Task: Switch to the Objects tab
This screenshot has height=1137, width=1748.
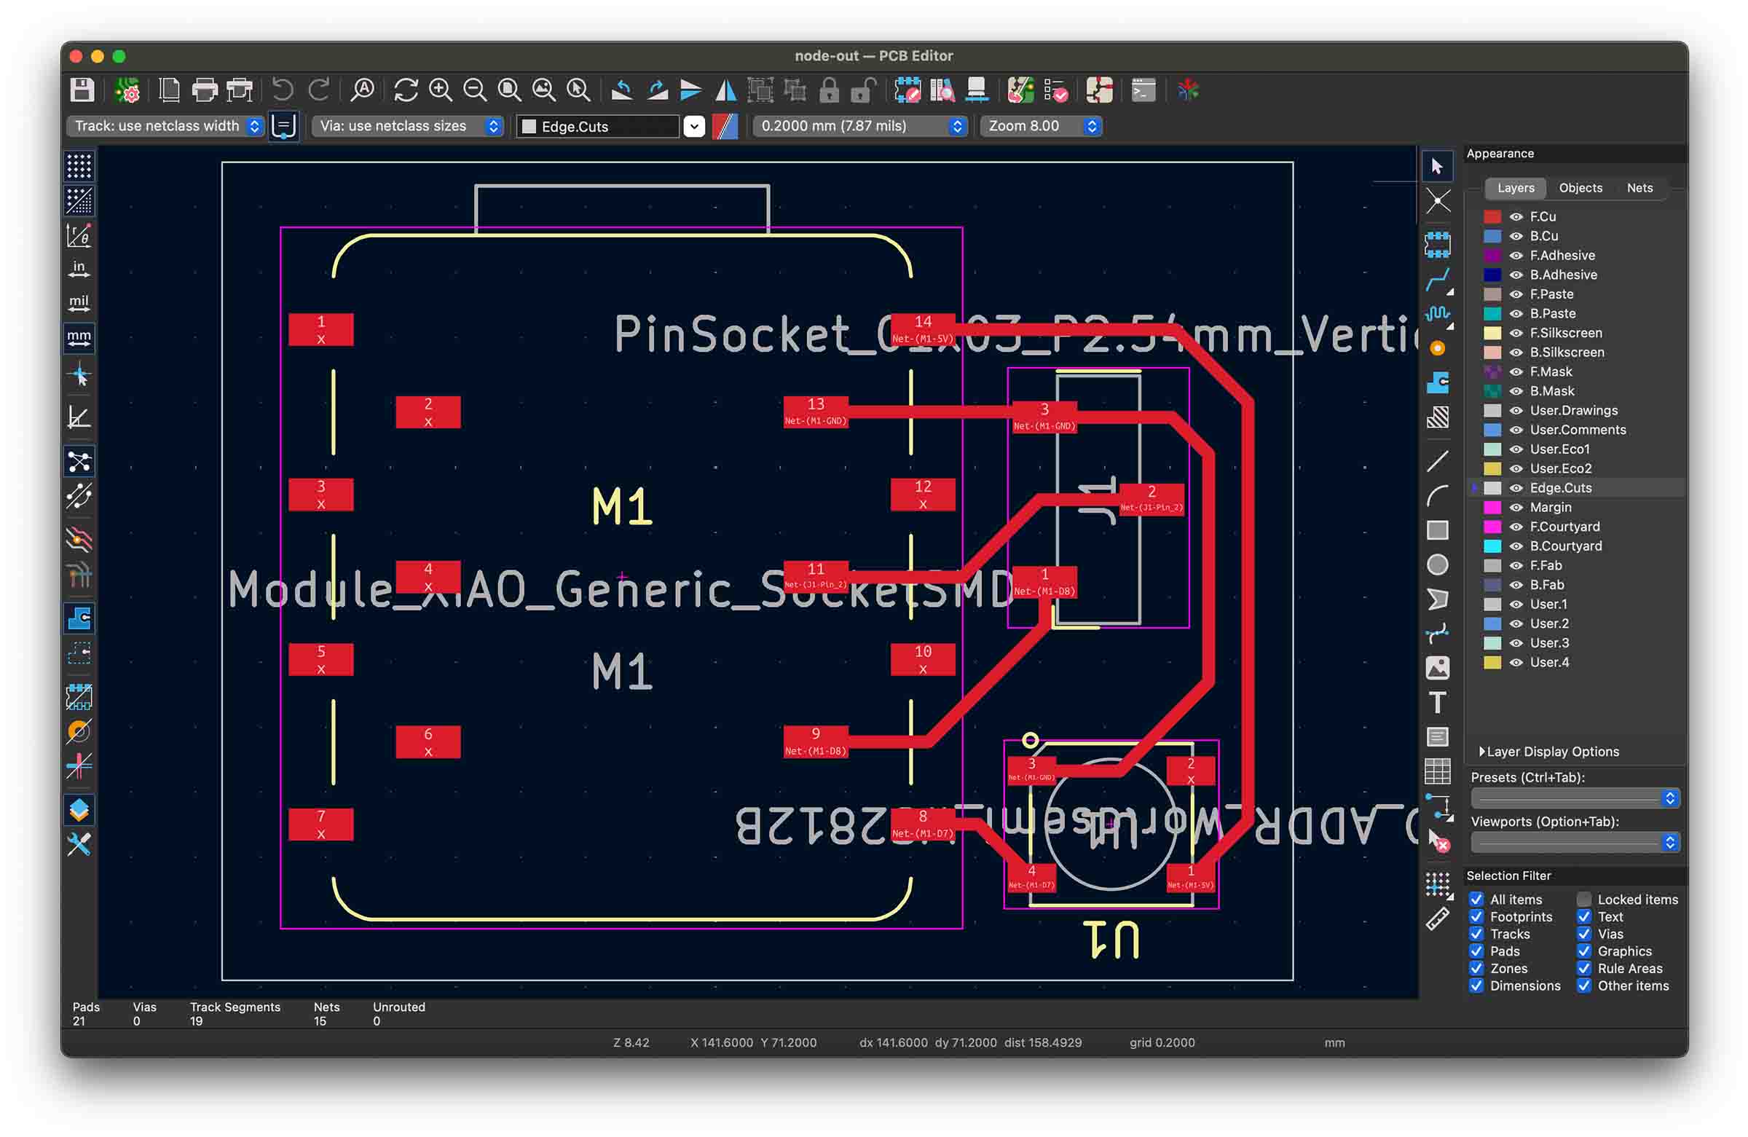Action: (1580, 188)
